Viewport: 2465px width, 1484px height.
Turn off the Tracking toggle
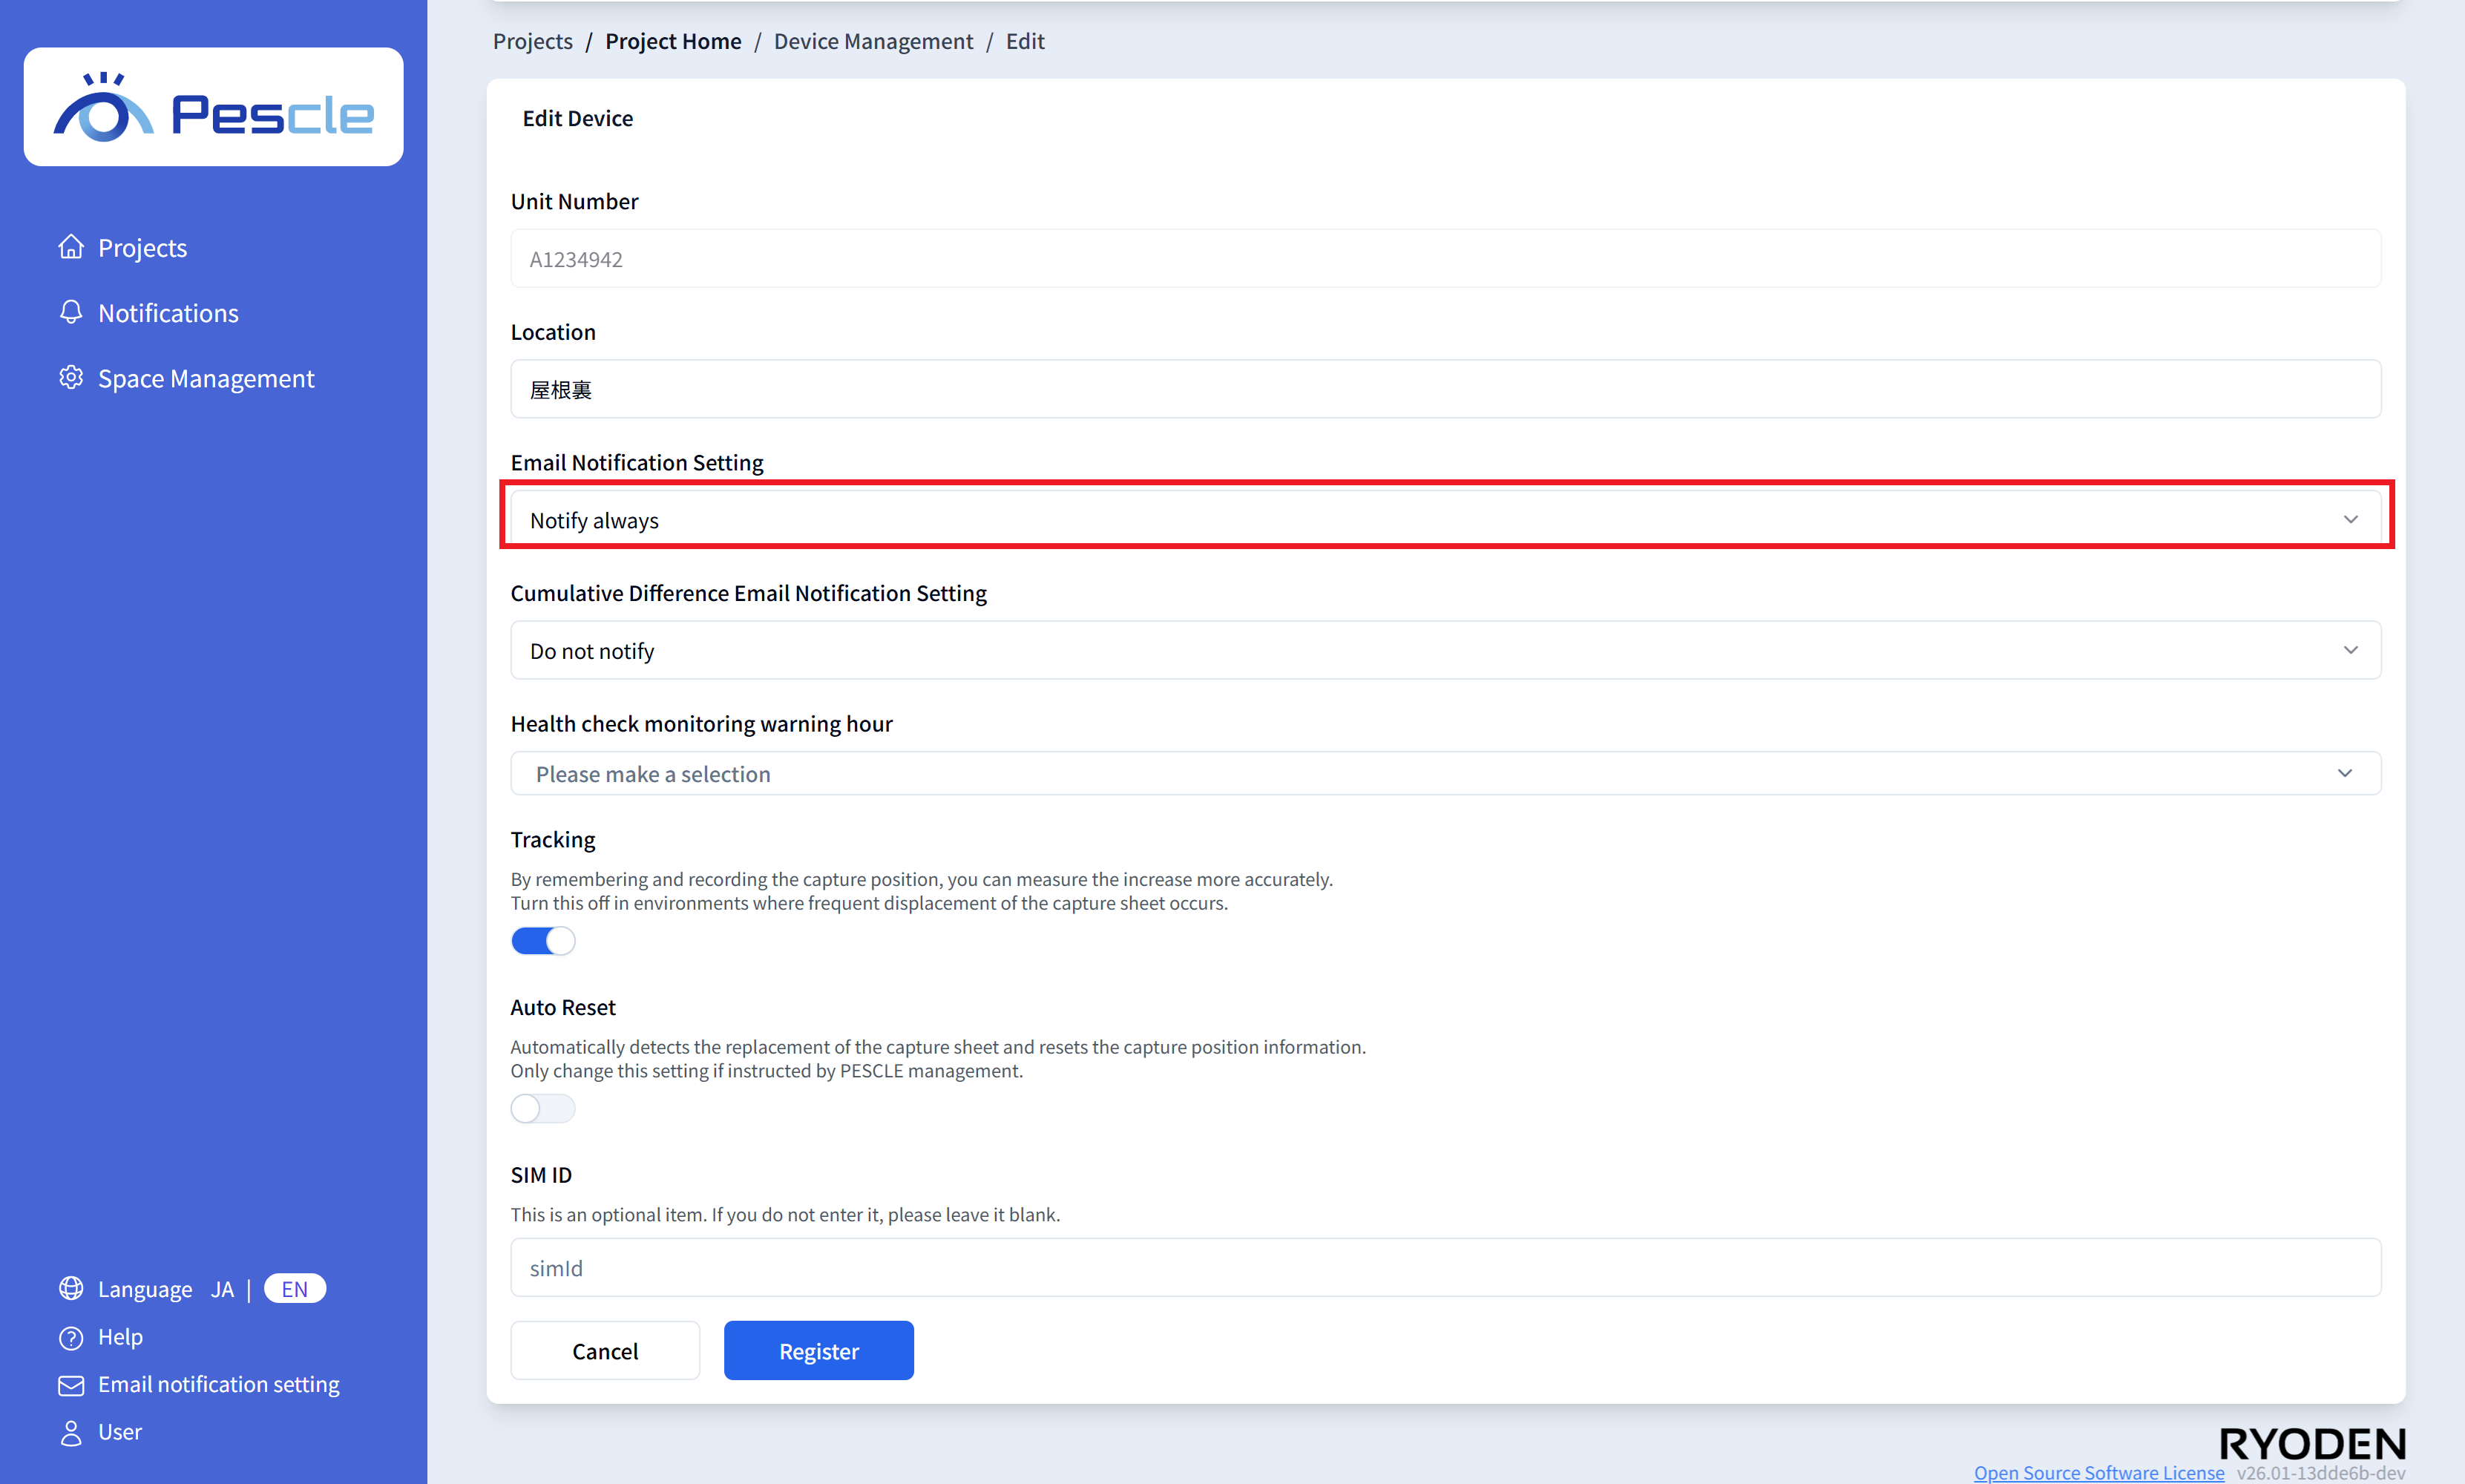point(543,941)
